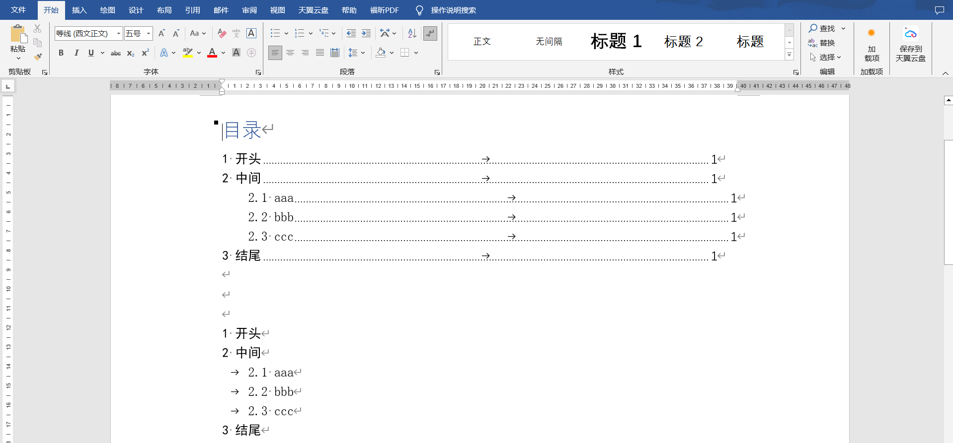This screenshot has width=953, height=443.
Task: Toggle italic formatting
Action: (76, 53)
